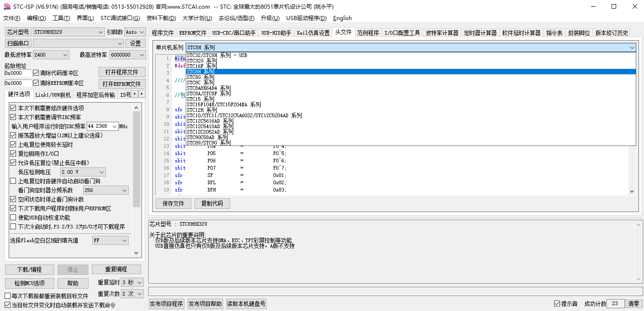This screenshot has height=311, width=644.
Task: Toggle 清除EEPROM缓冲区 checkbox
Action: click(36, 83)
